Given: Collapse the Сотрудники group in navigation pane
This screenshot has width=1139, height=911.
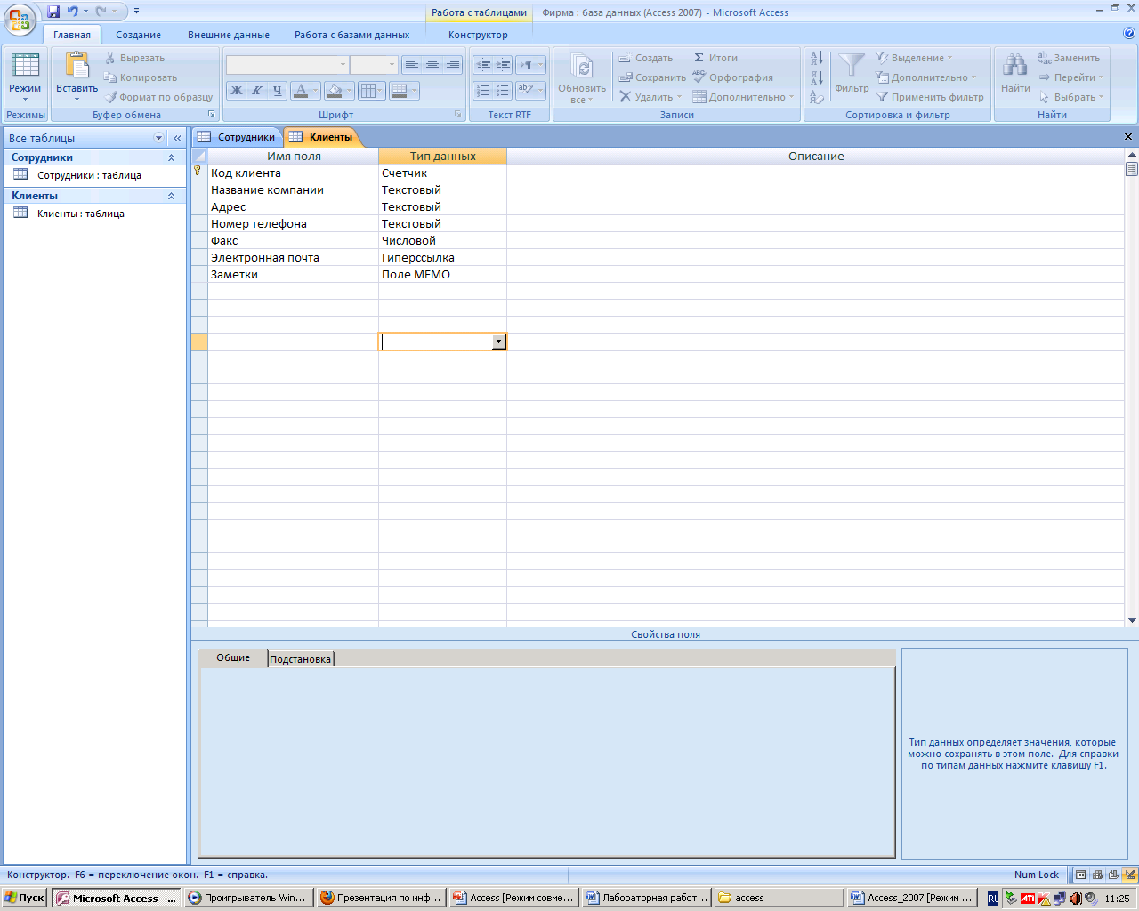Looking at the screenshot, I should (171, 157).
